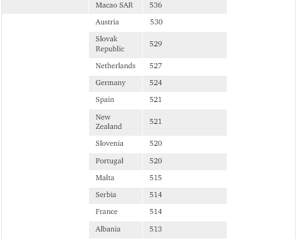The image size is (297, 239).
Task: Click the Macao SAR country cell
Action: pos(115,7)
